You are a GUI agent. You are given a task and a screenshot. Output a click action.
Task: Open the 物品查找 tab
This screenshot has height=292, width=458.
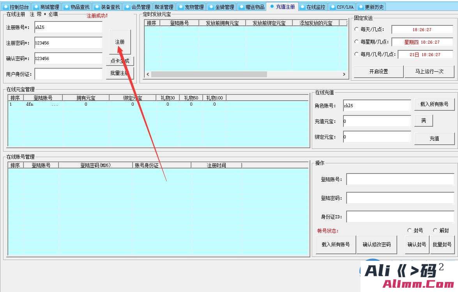pos(77,7)
